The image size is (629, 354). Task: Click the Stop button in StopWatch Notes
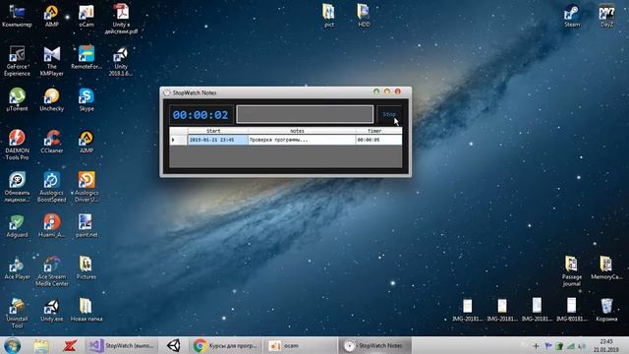pos(389,114)
